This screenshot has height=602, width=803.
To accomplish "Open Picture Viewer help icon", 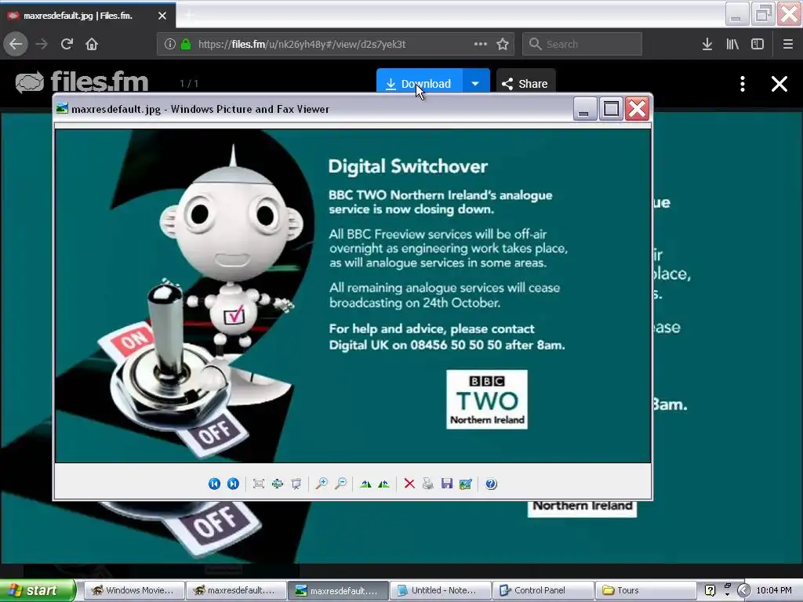I will [x=491, y=484].
